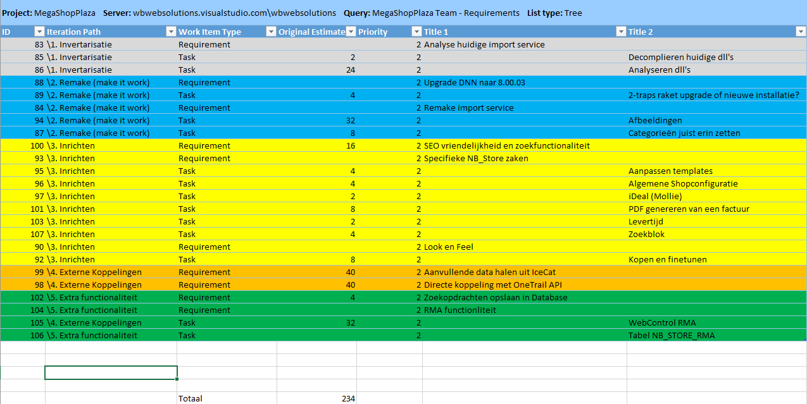Viewport: 807px width, 404px height.
Task: Select cell 'Categorieën juist erin zetten'
Action: click(x=716, y=133)
